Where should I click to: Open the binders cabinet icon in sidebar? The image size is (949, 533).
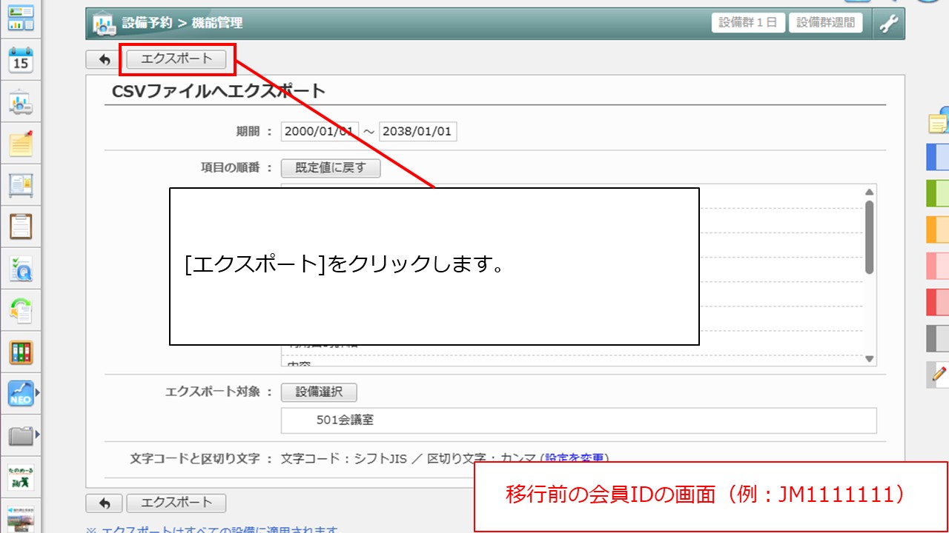[21, 352]
